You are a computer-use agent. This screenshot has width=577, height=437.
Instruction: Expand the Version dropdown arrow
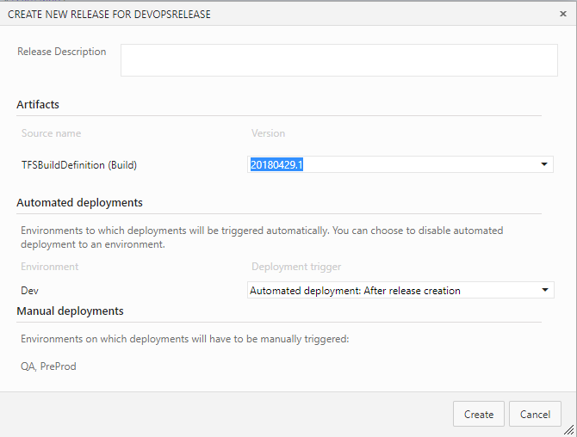click(544, 164)
